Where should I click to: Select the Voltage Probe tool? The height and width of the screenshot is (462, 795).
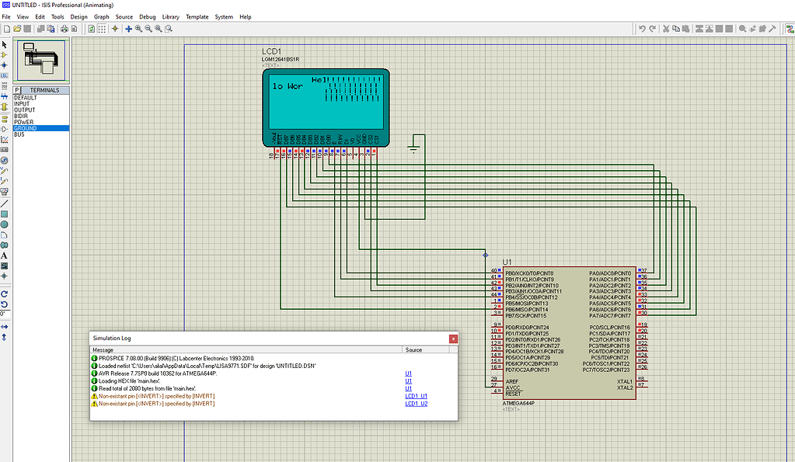(x=5, y=171)
